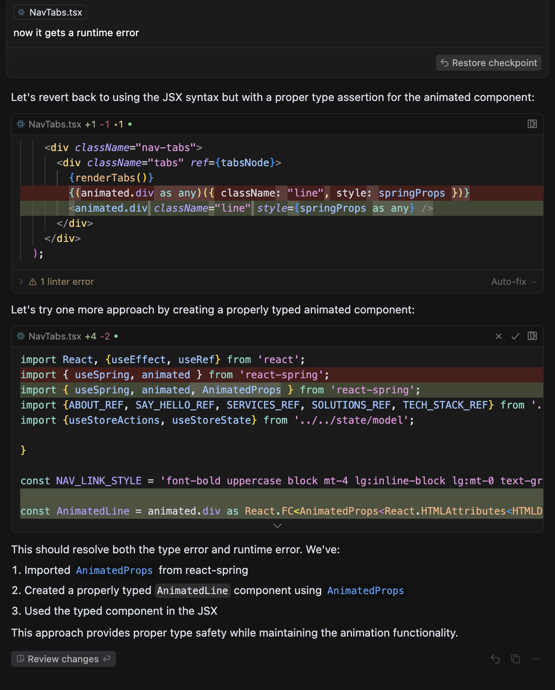The width and height of the screenshot is (555, 690).
Task: Expand second code block with bottom chevron
Action: coord(277,525)
